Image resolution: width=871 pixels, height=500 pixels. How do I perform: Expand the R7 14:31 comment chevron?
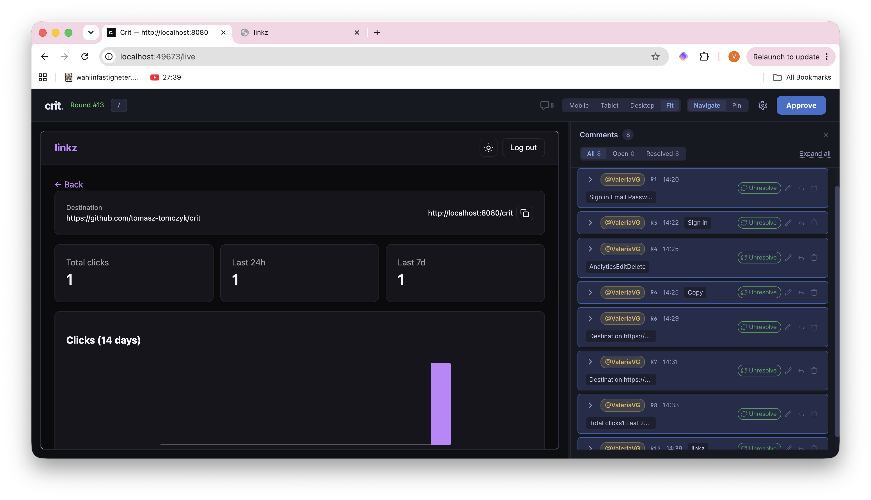(590, 362)
